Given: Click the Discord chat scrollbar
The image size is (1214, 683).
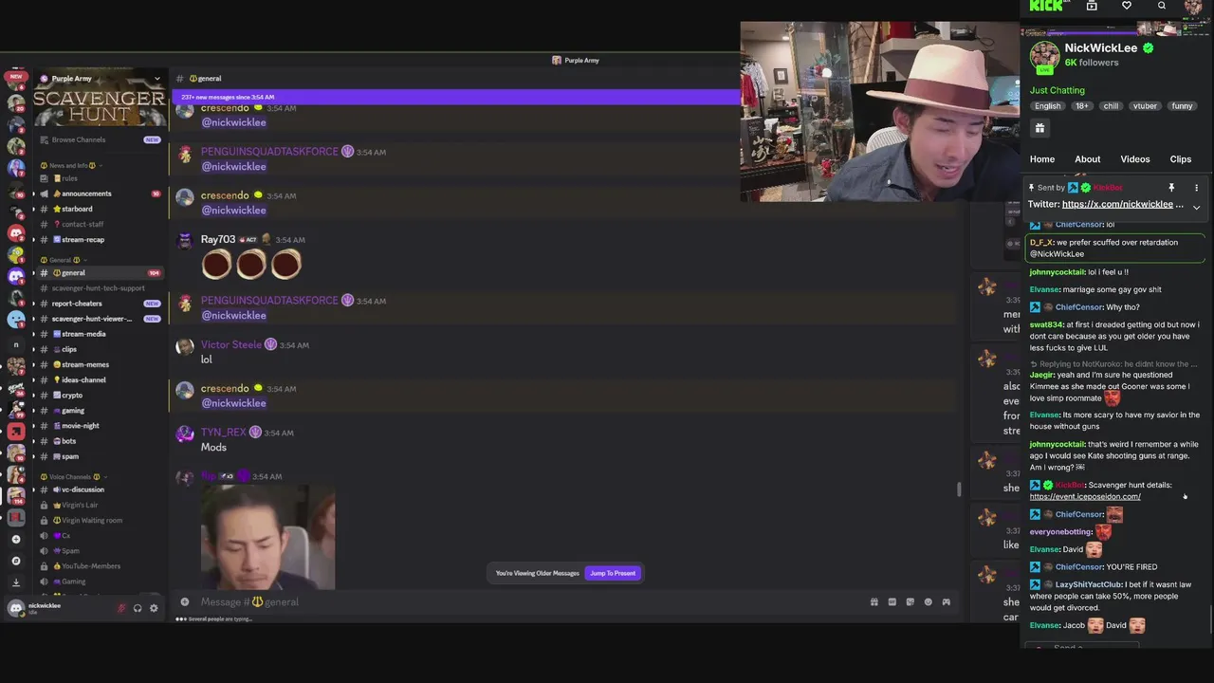Looking at the screenshot, I should point(959,489).
